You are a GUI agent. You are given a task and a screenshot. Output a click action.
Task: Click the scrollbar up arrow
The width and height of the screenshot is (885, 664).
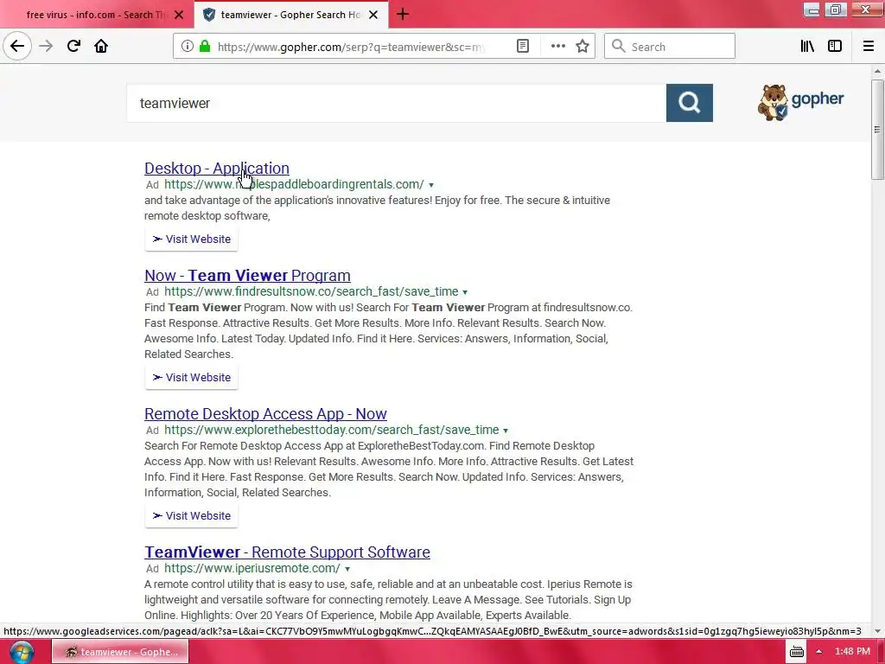(x=876, y=71)
